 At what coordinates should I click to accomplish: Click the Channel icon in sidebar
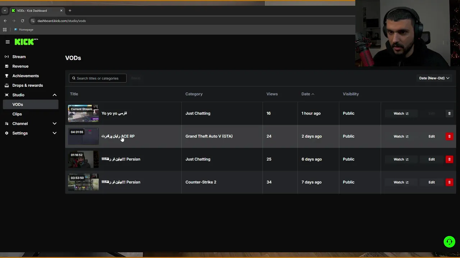pyautogui.click(x=7, y=124)
